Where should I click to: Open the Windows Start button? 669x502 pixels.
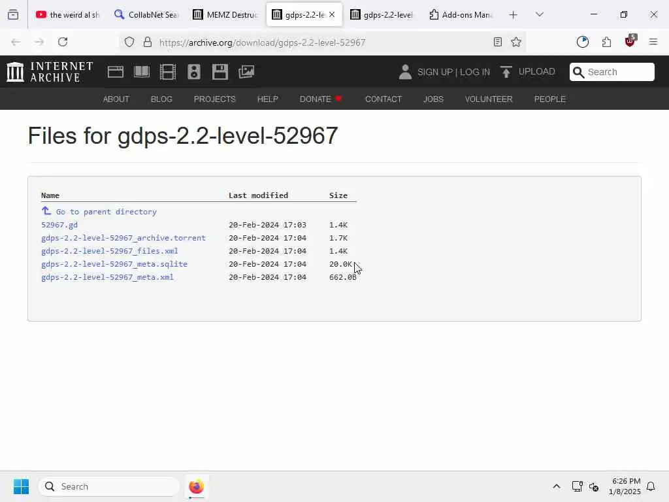coord(21,486)
